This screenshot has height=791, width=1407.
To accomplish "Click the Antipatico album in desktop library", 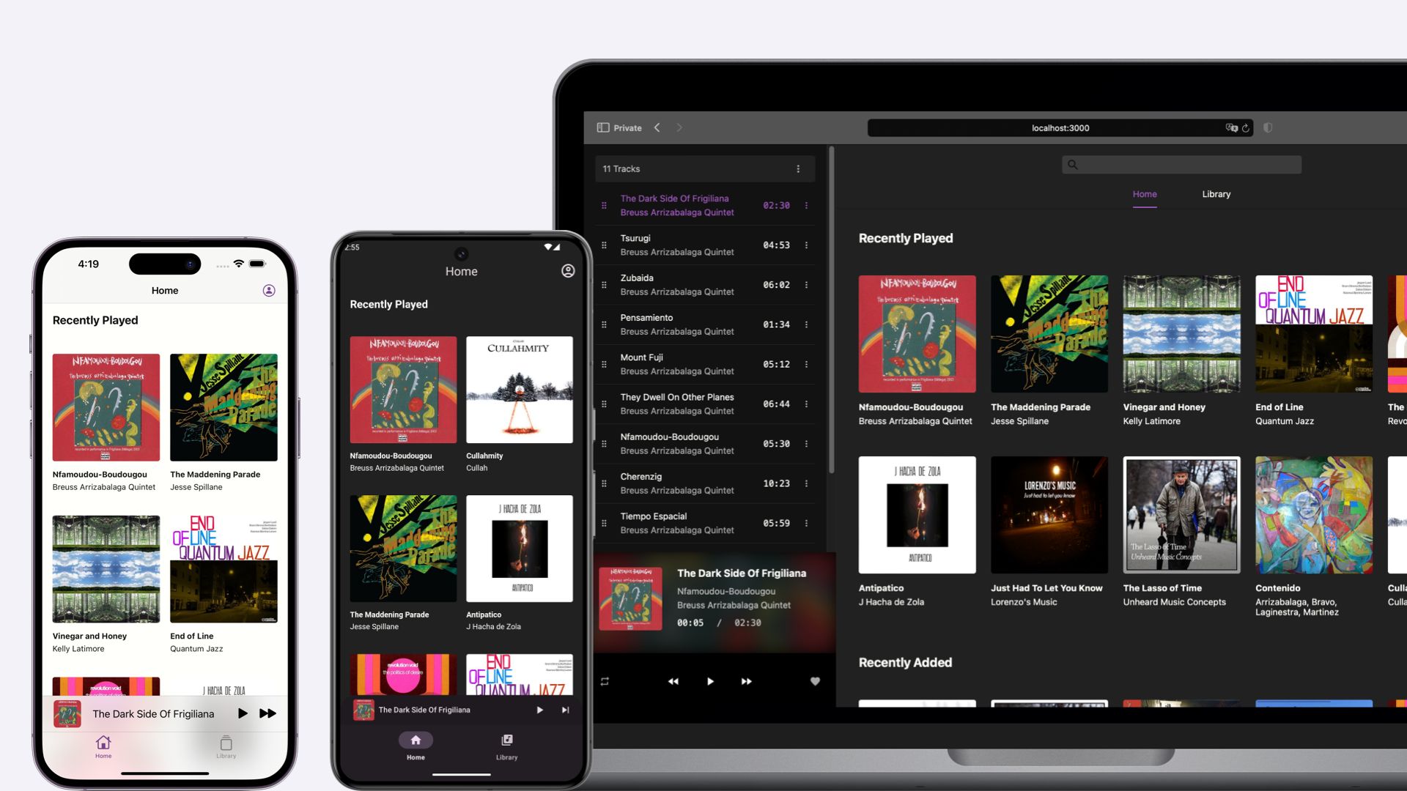I will click(x=916, y=515).
